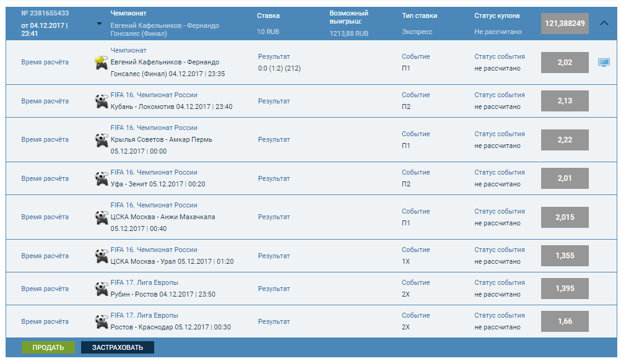Screen dimensions: 621x361
Task: Open live broadcast monitor icon
Action: (x=604, y=63)
